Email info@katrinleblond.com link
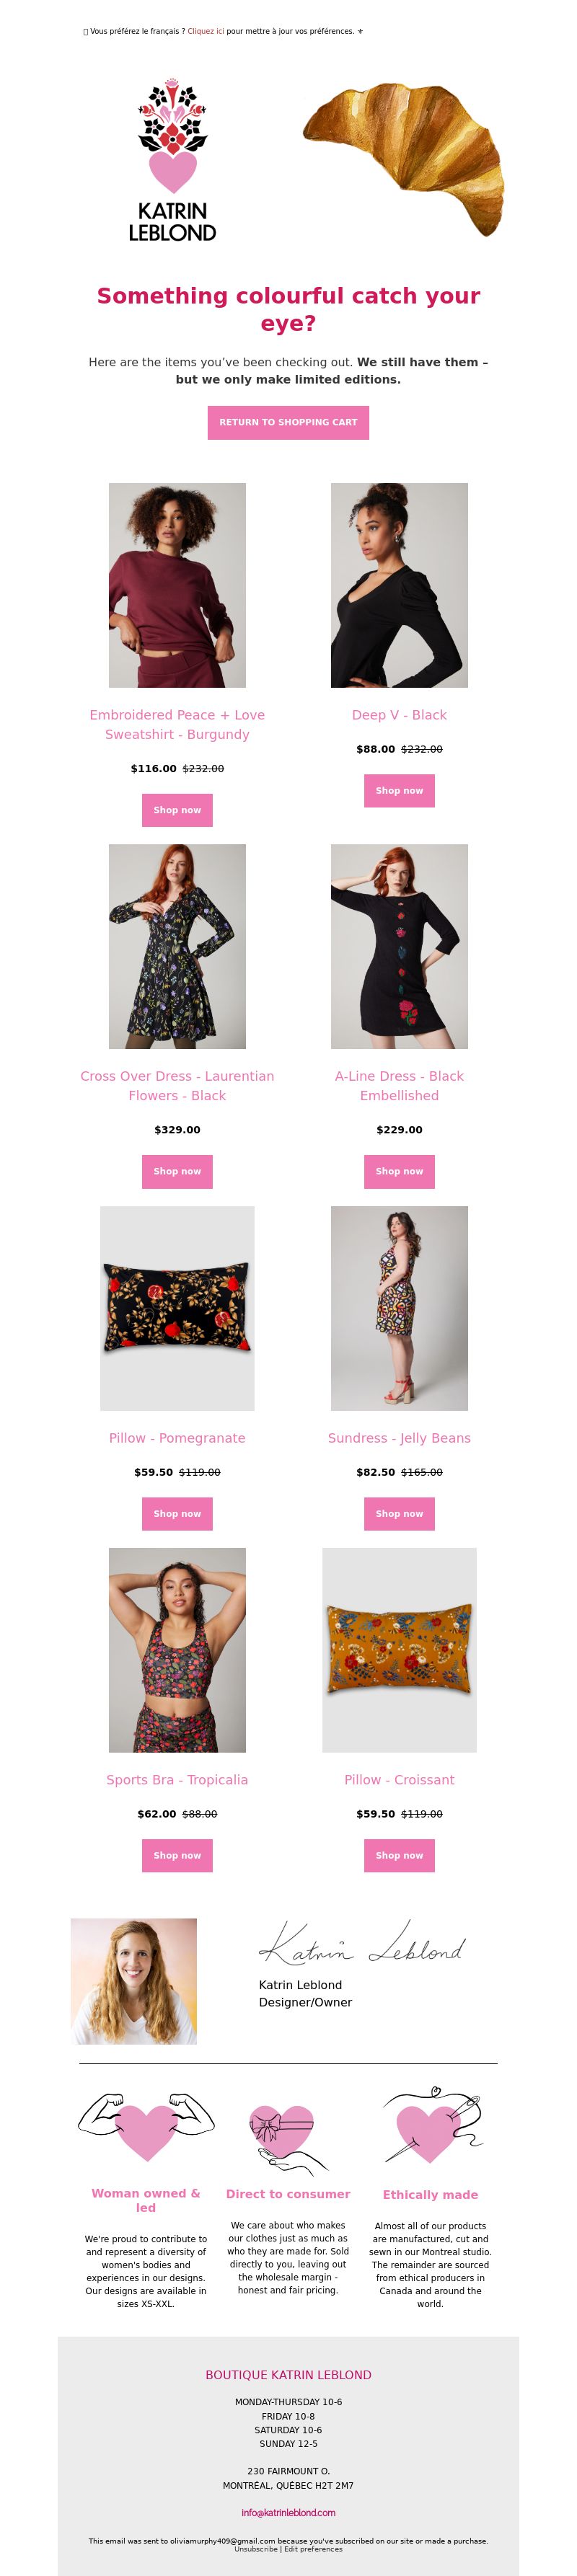Screen dimensions: 577x2576 tap(288, 2512)
